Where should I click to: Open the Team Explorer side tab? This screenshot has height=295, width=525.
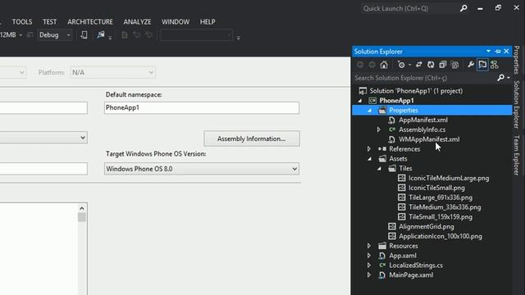[517, 155]
